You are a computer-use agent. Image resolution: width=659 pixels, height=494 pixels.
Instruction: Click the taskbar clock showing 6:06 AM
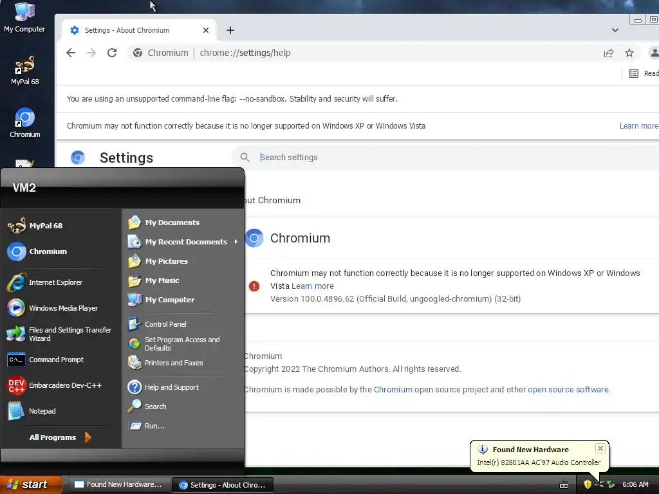tap(635, 484)
